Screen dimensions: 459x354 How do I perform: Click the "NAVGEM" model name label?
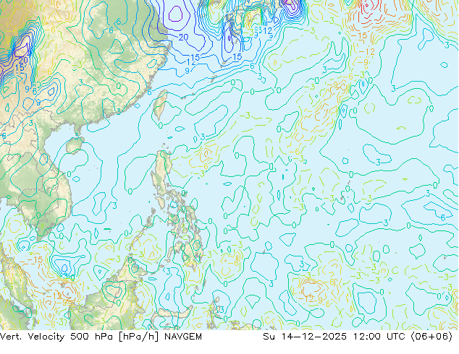(183, 337)
